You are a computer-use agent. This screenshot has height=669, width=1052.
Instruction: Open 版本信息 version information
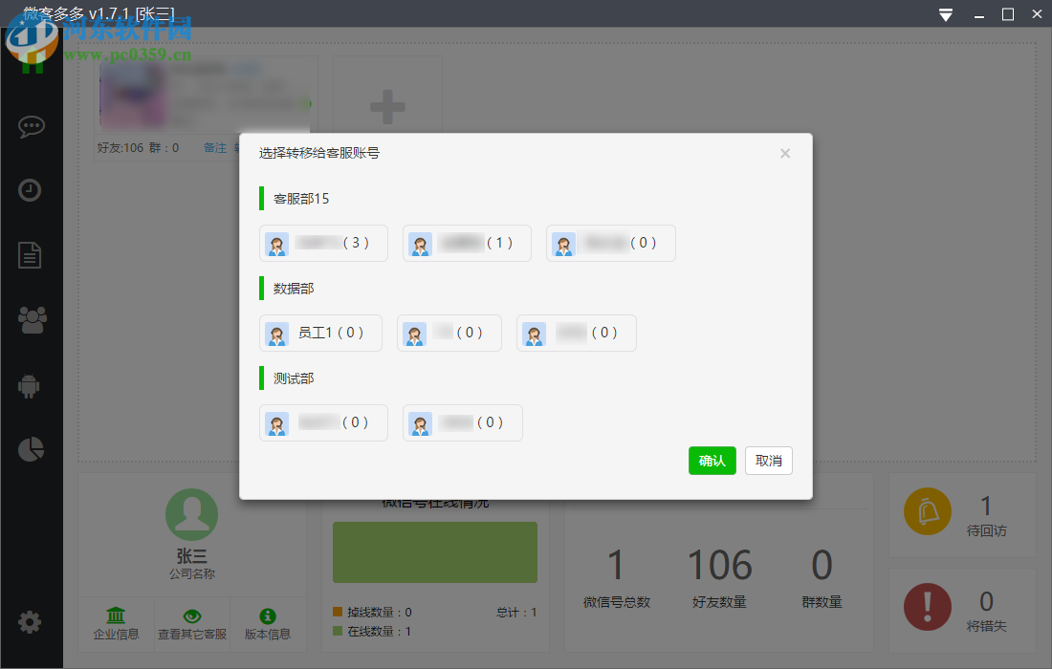[x=268, y=623]
